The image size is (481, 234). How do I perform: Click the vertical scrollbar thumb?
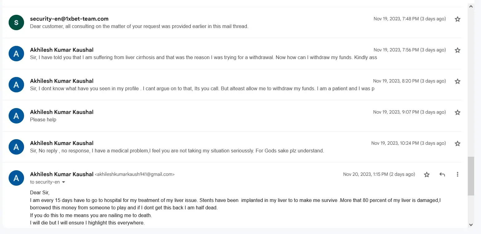pyautogui.click(x=471, y=176)
